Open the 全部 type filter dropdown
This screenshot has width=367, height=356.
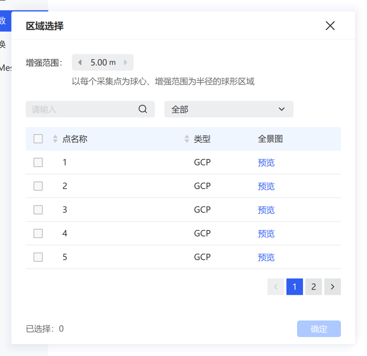coord(229,109)
